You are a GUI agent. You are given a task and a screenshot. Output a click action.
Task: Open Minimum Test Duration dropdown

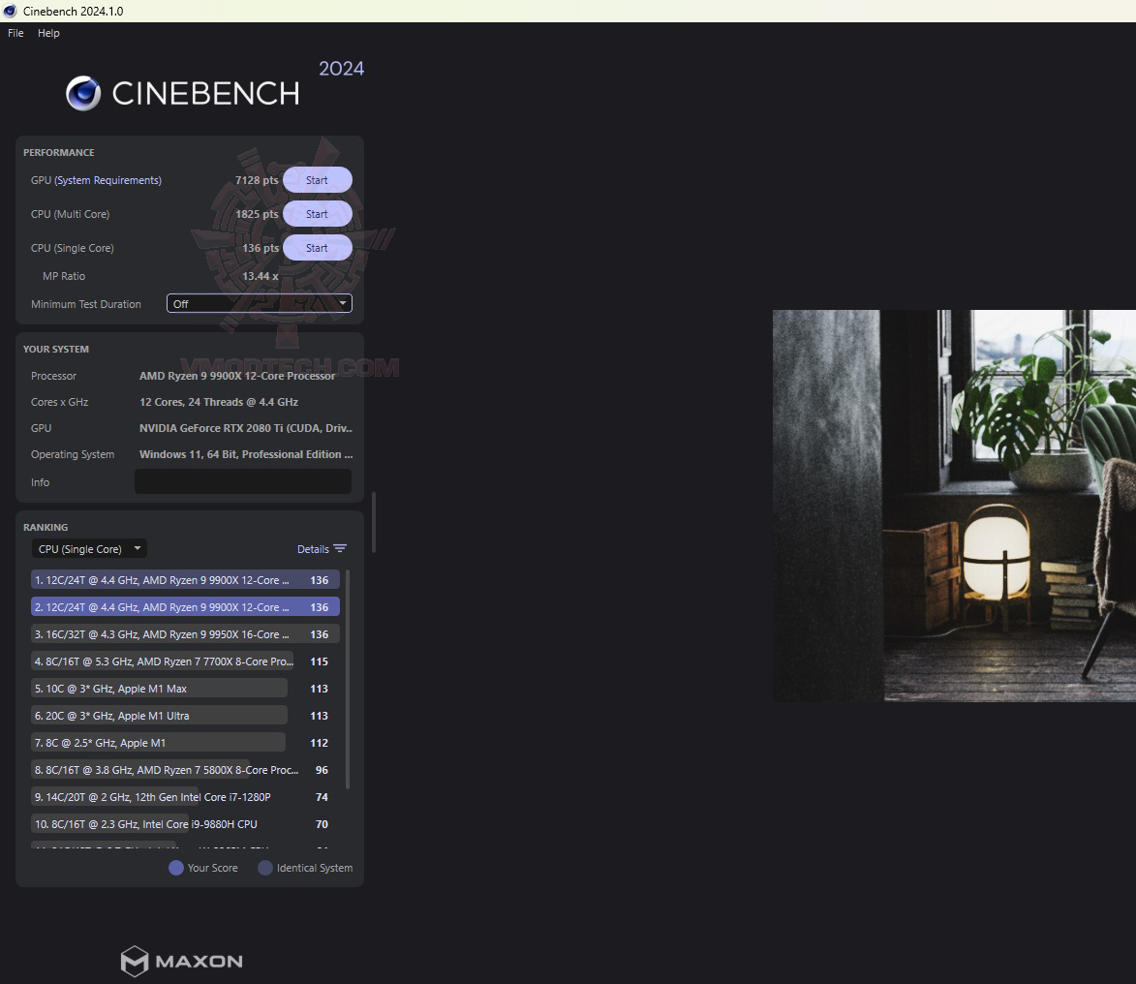click(x=260, y=303)
